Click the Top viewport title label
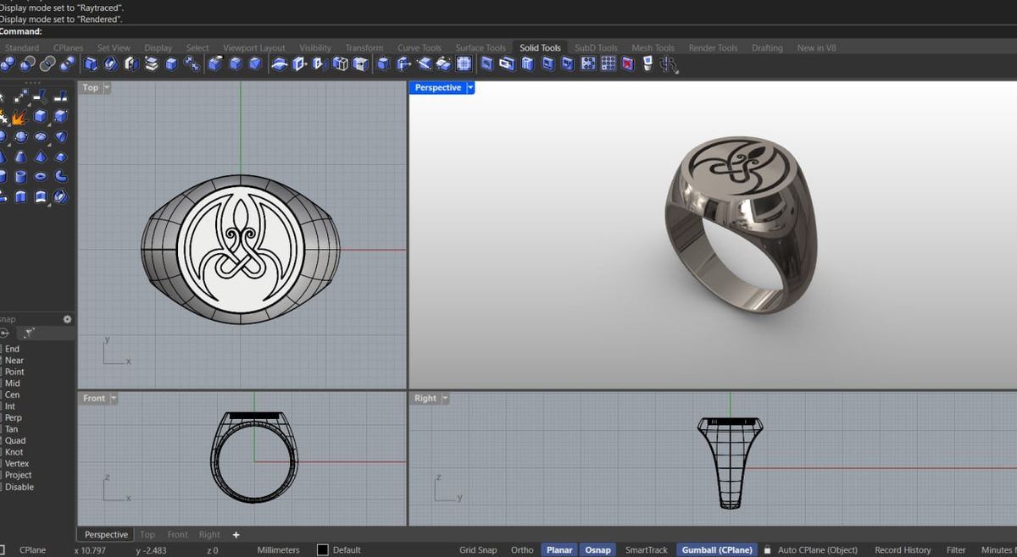Screen dimensions: 1017x557 tap(91, 87)
